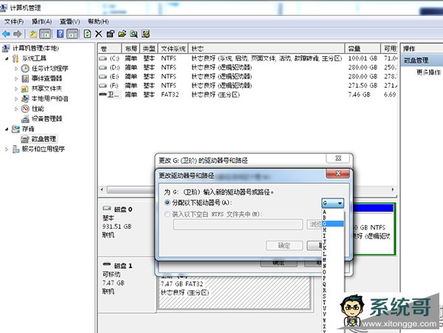This screenshot has width=443, height=333.
Task: Click the Properties toolbar icon
Action: 110,34
